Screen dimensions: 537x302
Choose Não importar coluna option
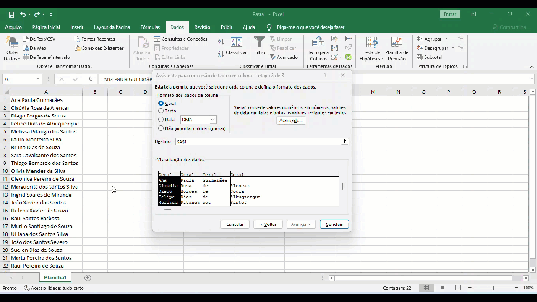point(161,128)
